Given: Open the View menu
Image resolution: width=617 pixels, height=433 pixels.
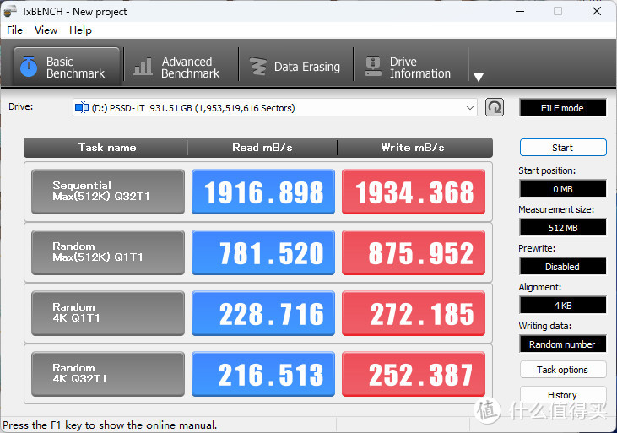Looking at the screenshot, I should click(46, 30).
